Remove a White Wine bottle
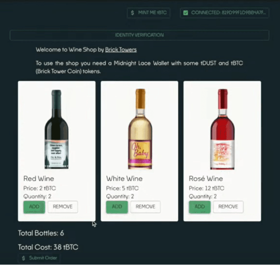Viewport: 280px width, 265px height. 146,207
